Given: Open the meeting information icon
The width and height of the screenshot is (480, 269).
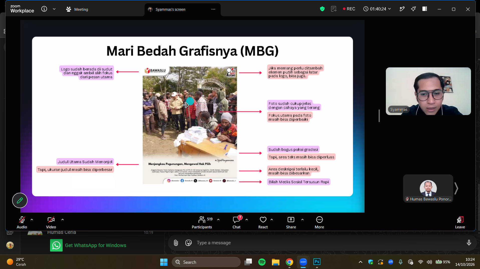Looking at the screenshot, I should [44, 9].
